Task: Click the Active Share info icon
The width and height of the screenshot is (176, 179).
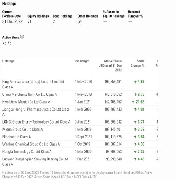Action: 22,37
